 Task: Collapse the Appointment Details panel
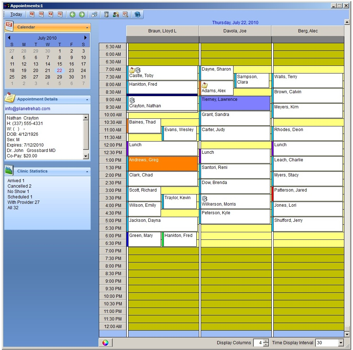click(x=87, y=99)
